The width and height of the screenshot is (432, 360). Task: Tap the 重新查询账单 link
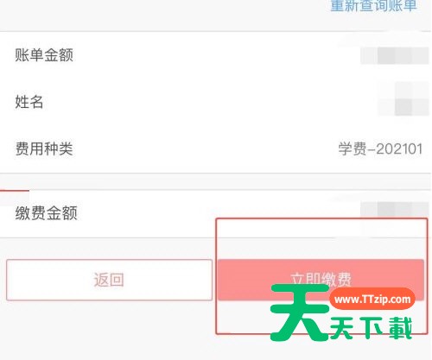pos(373,6)
